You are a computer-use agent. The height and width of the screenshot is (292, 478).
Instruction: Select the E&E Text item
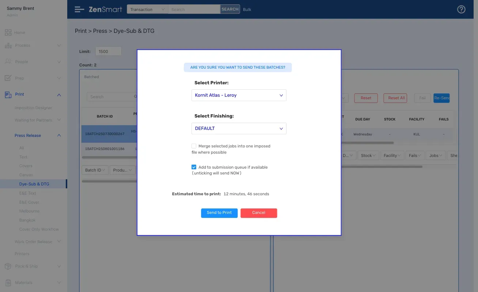(28, 193)
